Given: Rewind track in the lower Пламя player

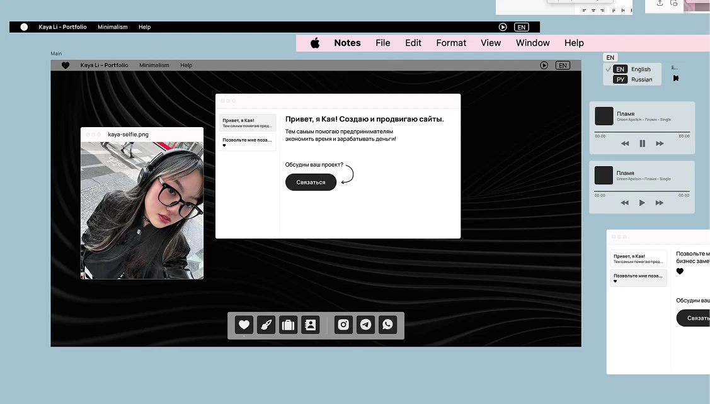Looking at the screenshot, I should tap(624, 203).
